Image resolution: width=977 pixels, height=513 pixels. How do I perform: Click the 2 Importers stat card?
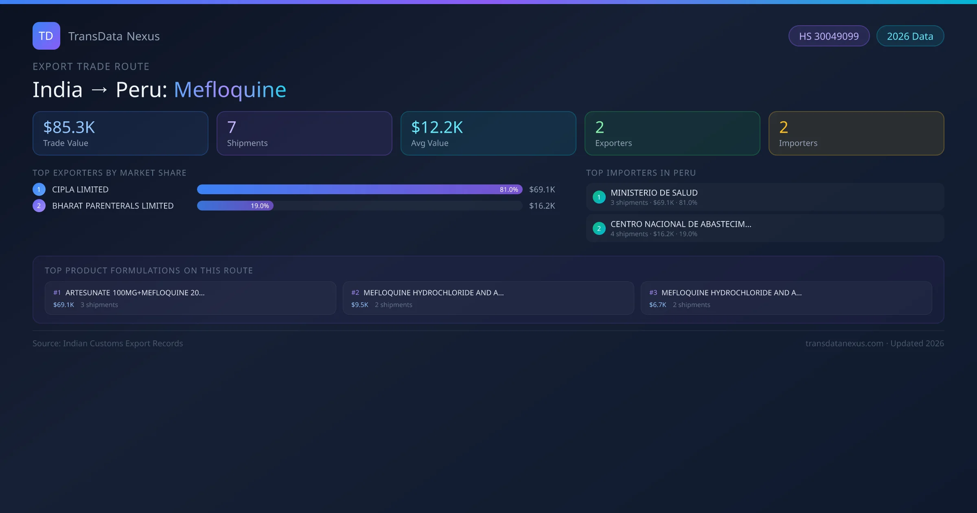point(856,134)
